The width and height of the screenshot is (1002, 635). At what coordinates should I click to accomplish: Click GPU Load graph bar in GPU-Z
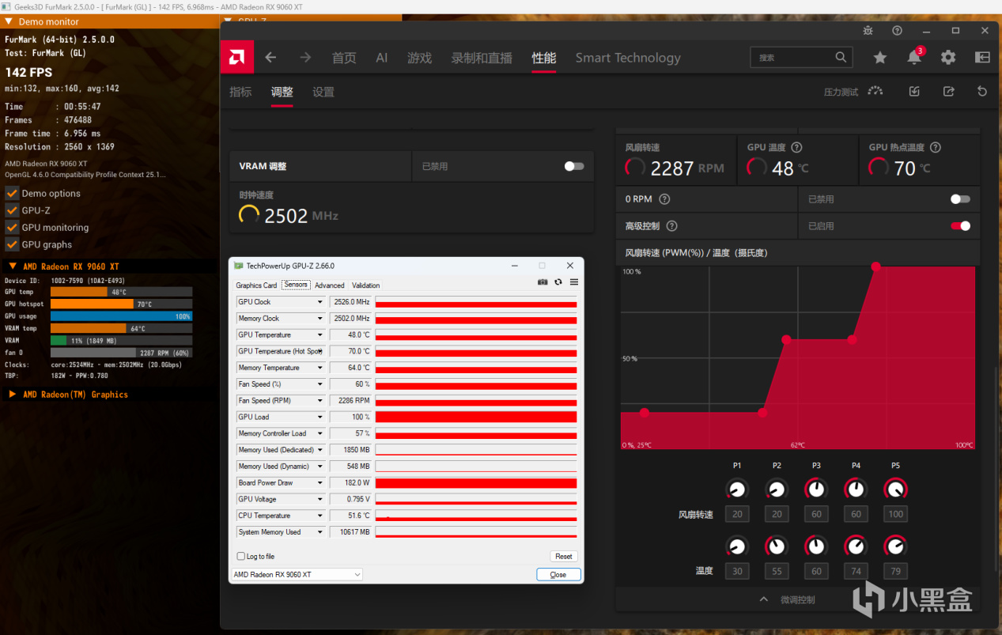[476, 417]
